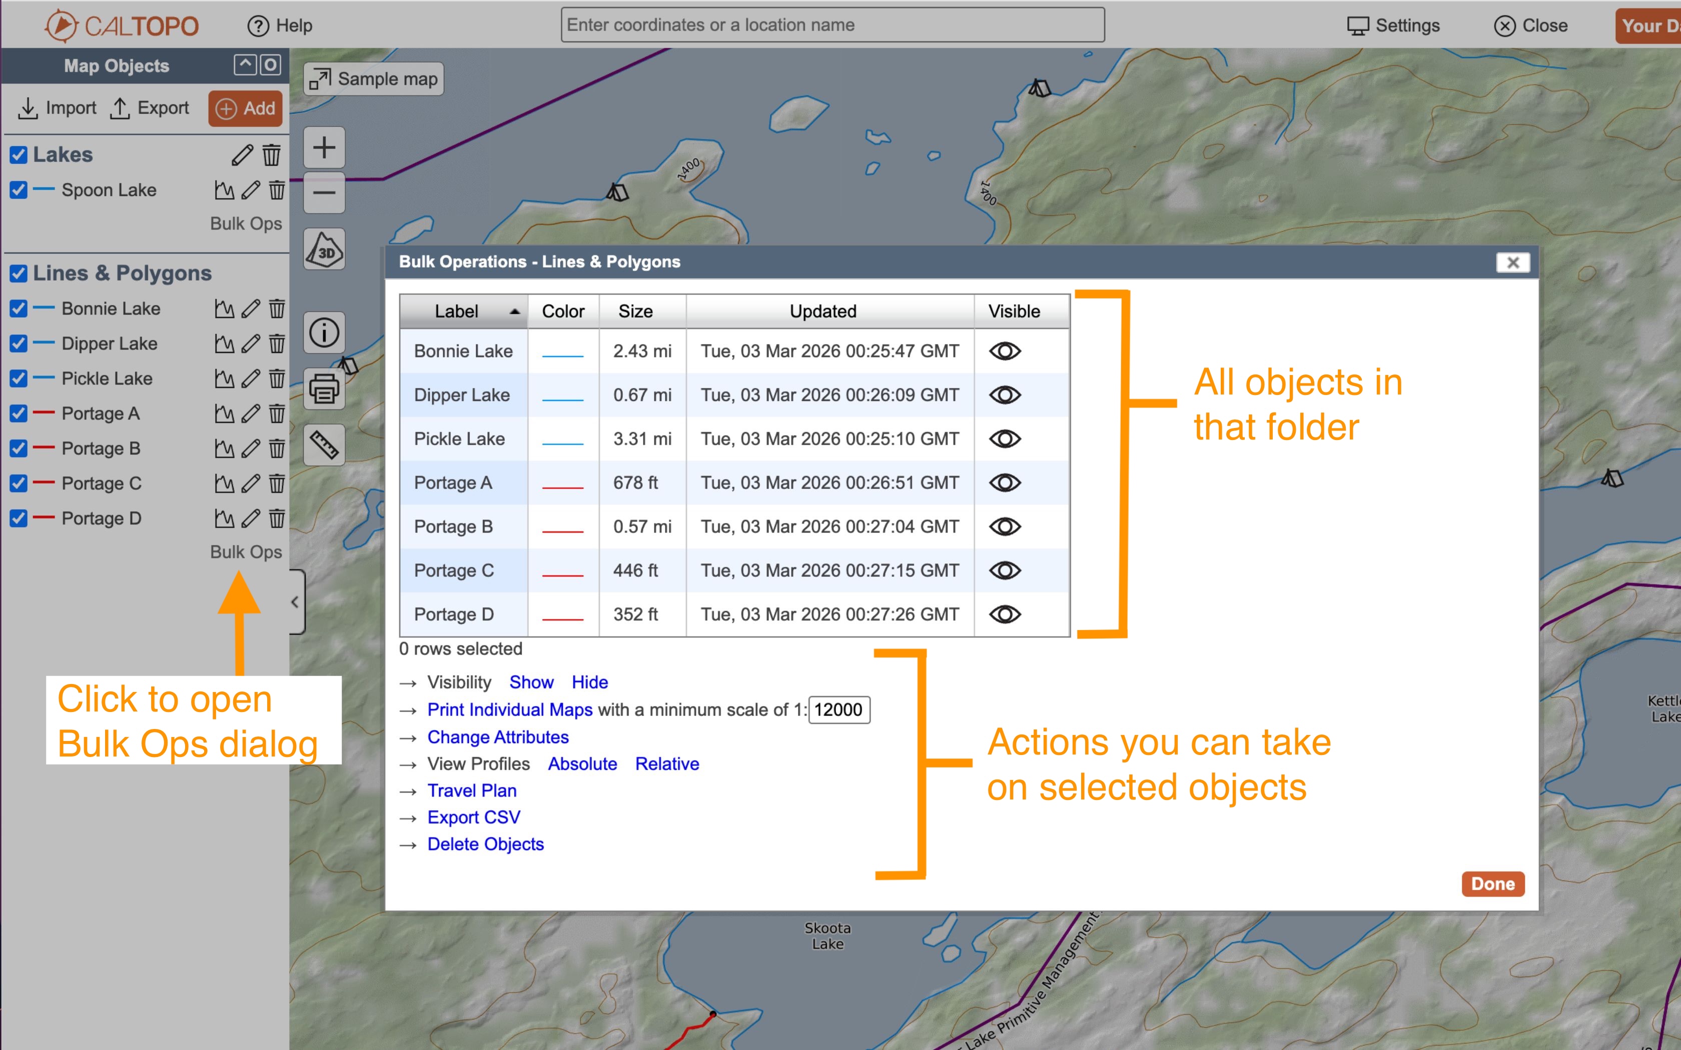This screenshot has width=1681, height=1050.
Task: Toggle Lines & Polygons folder checkbox
Action: pos(19,273)
